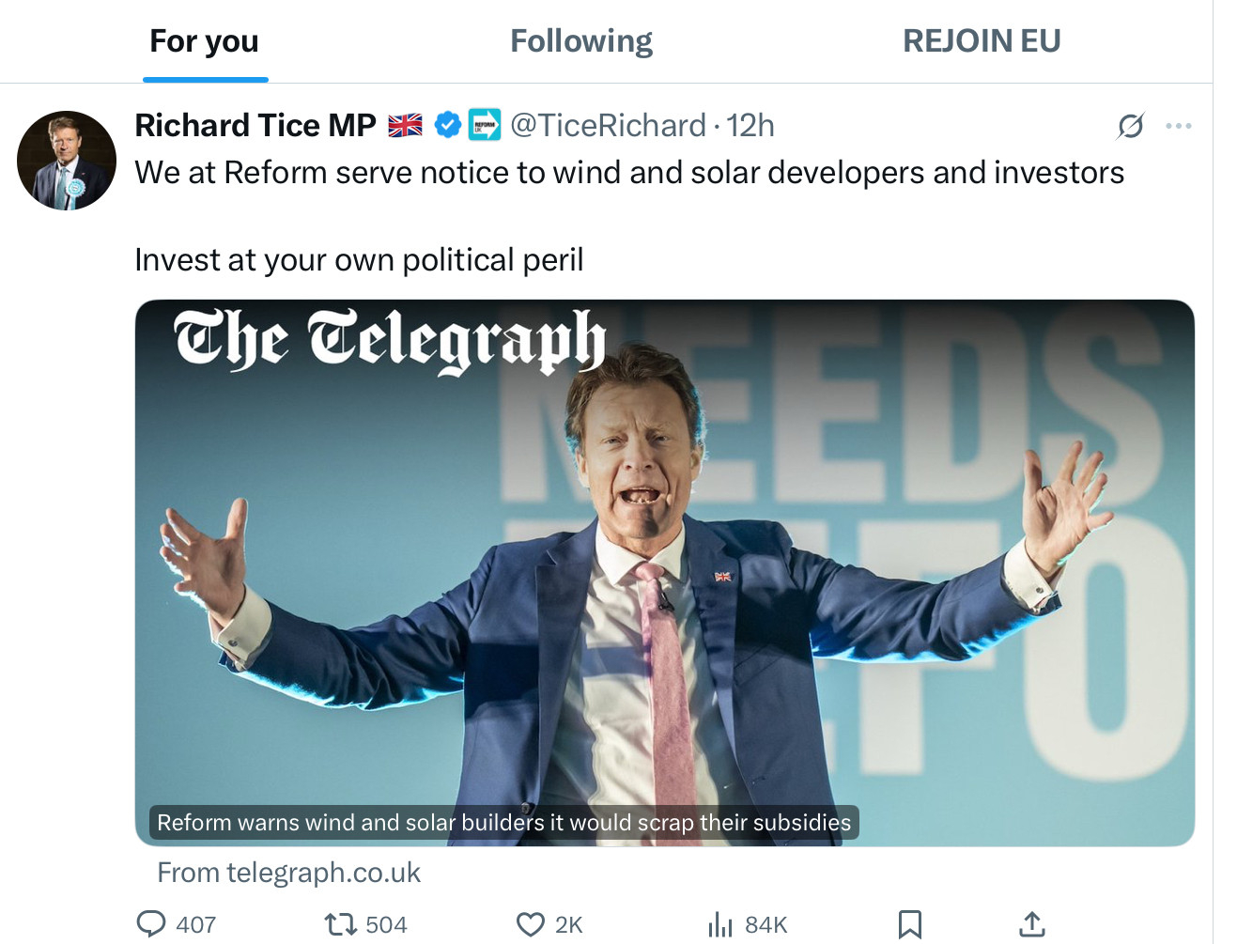Screen dimensions: 1237x944
Task: Like the post with the heart icon
Action: pyautogui.click(x=531, y=925)
